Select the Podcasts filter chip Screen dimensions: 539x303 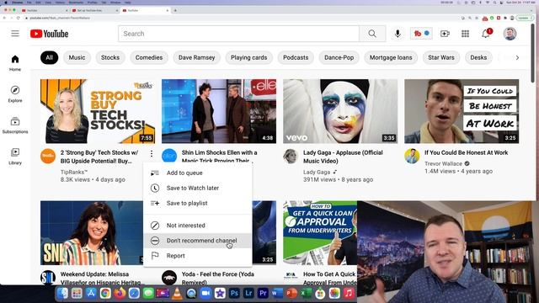click(x=296, y=57)
